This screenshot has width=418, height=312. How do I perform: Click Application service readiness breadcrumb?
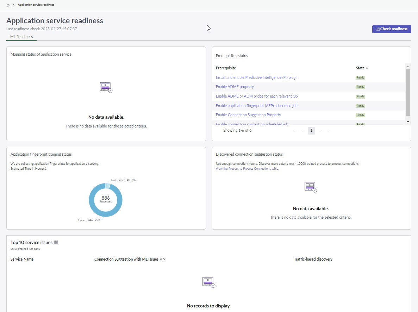click(36, 5)
